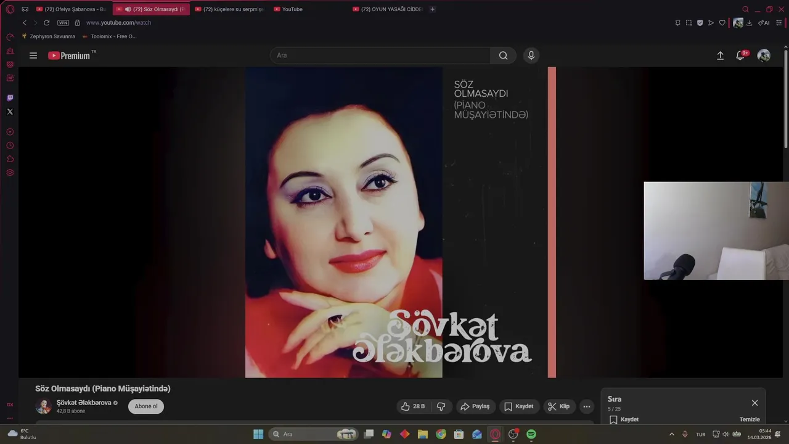Like the video with 28 B likes

[414, 406]
